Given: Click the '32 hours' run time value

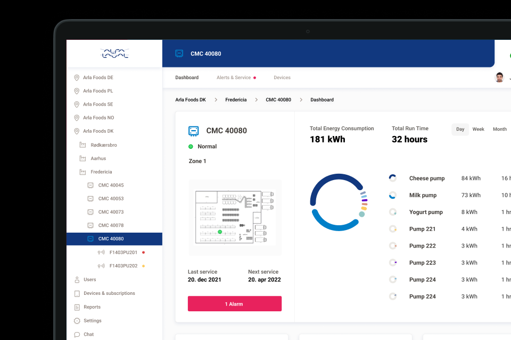Looking at the screenshot, I should pos(409,139).
